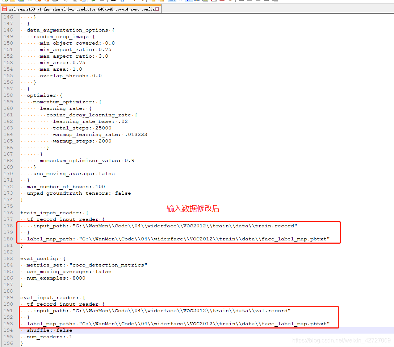Click the metrics_set coco_detection_metrics line
Screen dimensions: 394x347
(87, 265)
